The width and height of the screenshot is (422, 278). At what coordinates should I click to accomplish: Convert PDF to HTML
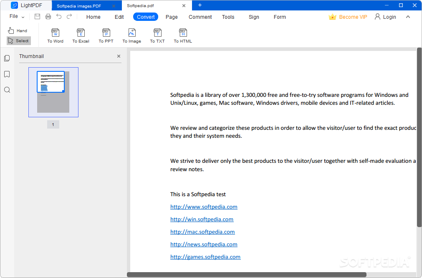[183, 36]
